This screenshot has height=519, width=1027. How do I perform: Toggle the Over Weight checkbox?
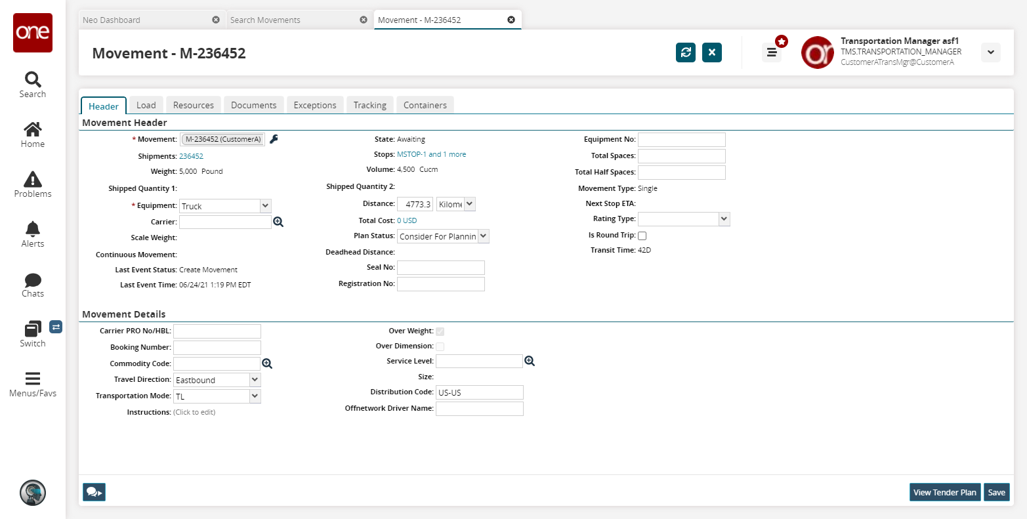(x=440, y=331)
